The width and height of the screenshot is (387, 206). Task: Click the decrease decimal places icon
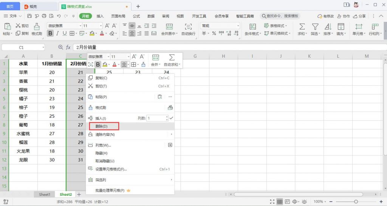pyautogui.click(x=237, y=33)
